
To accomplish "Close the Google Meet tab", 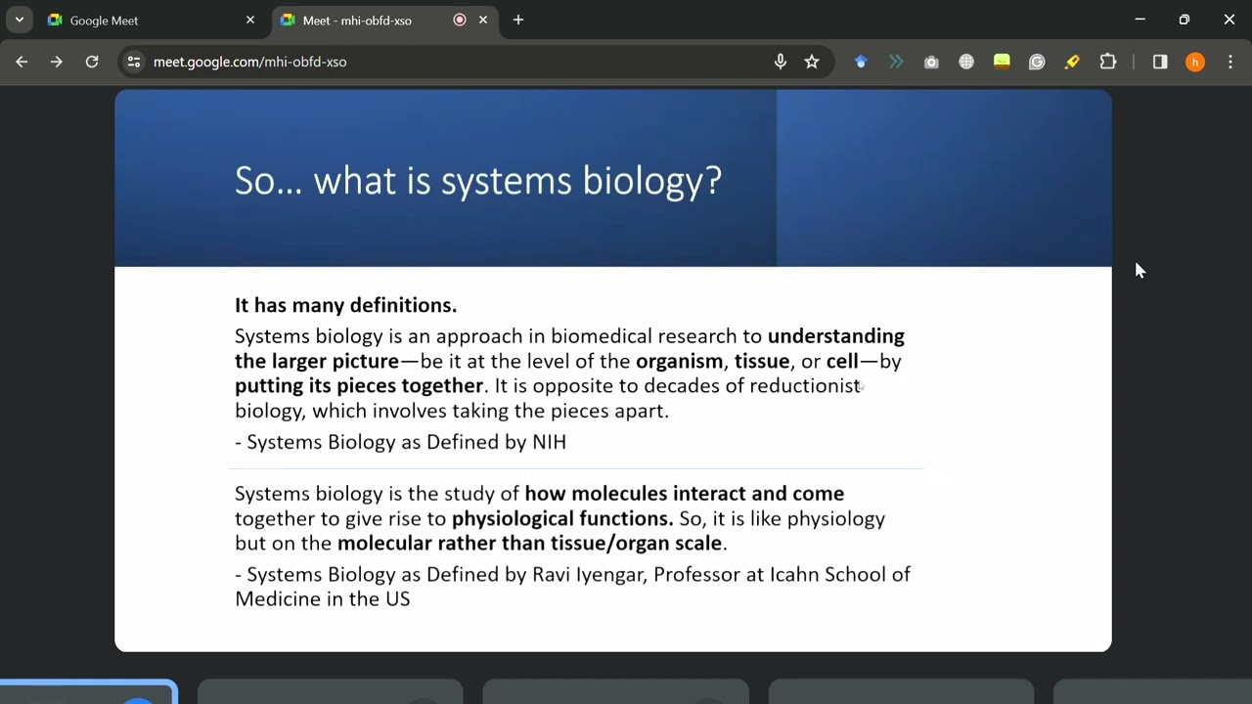I will (250, 20).
